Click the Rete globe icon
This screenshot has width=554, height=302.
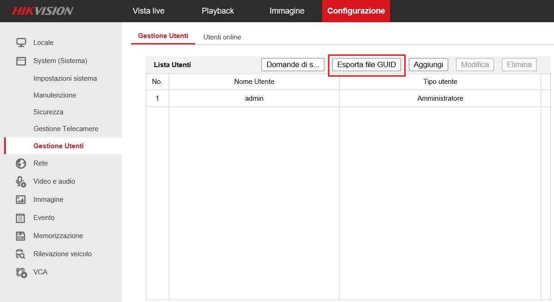[21, 163]
